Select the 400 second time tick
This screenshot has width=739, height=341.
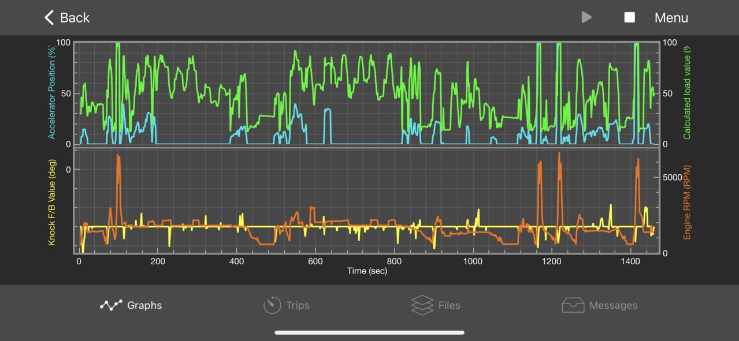coord(237,261)
